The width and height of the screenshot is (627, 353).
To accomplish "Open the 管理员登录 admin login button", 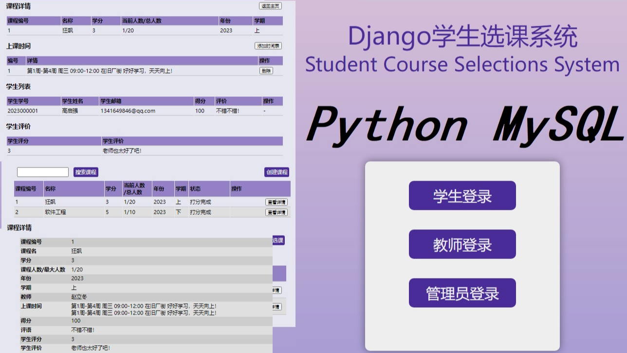I will coord(462,293).
